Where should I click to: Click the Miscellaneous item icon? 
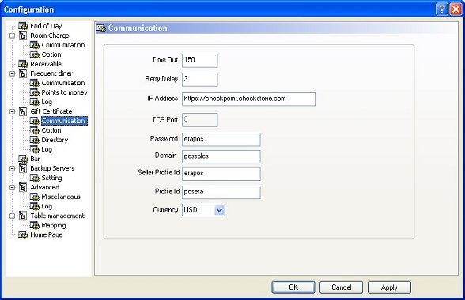tap(35, 197)
